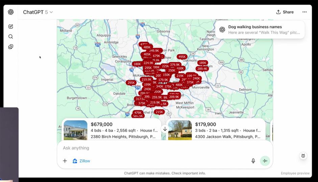Click the round icon right of input
318x182 pixels.
pyautogui.click(x=303, y=156)
